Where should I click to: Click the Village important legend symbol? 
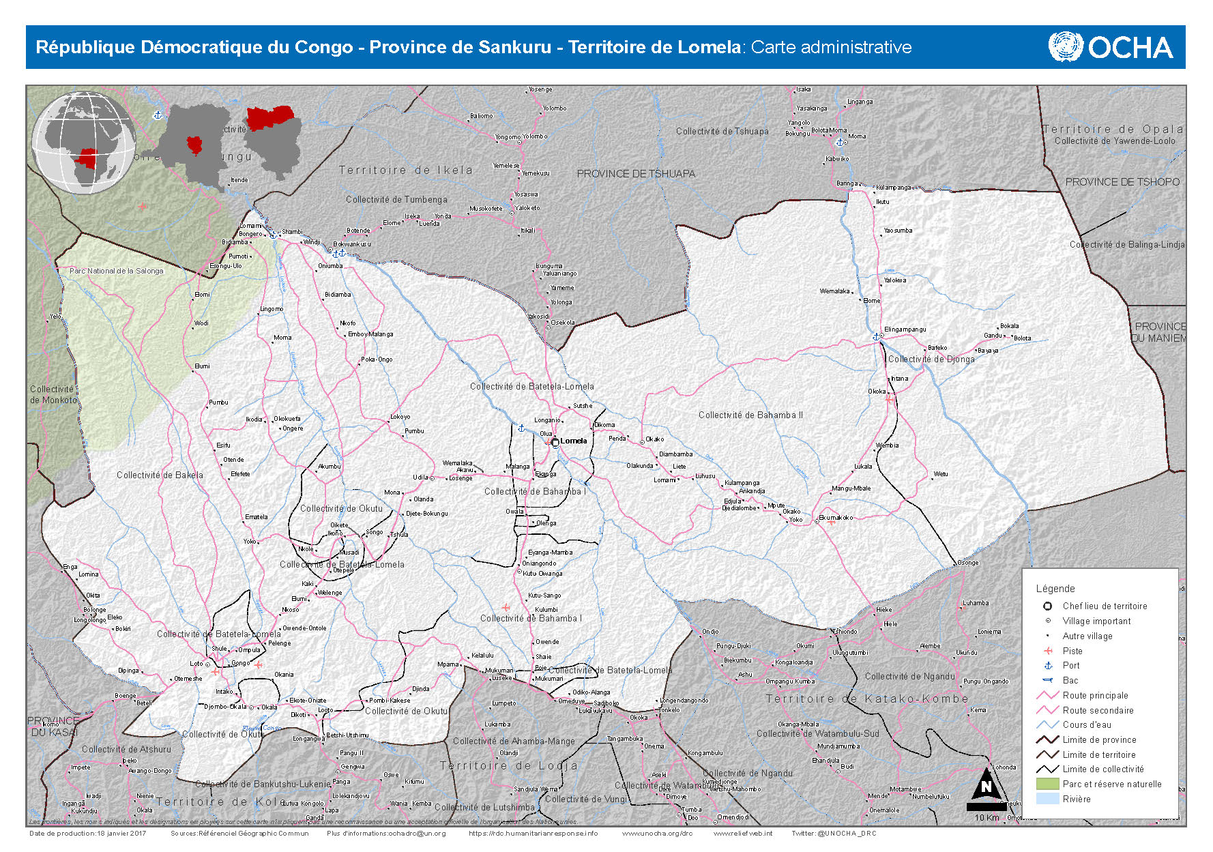coord(1048,621)
